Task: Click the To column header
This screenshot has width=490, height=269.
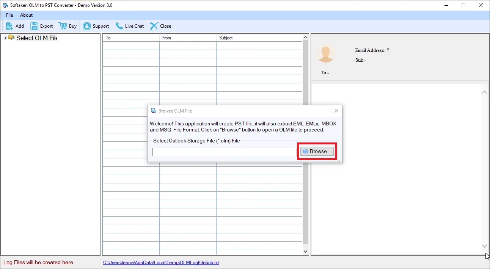Action: click(x=131, y=38)
